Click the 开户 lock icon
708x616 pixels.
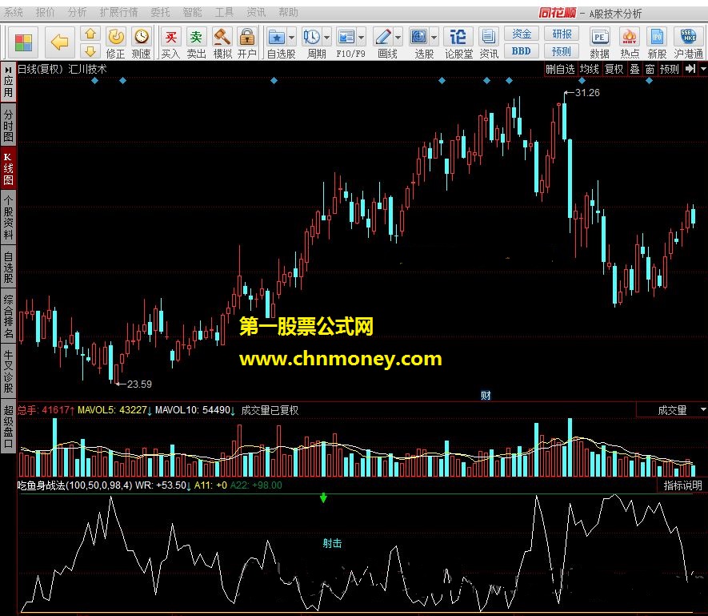[x=246, y=36]
